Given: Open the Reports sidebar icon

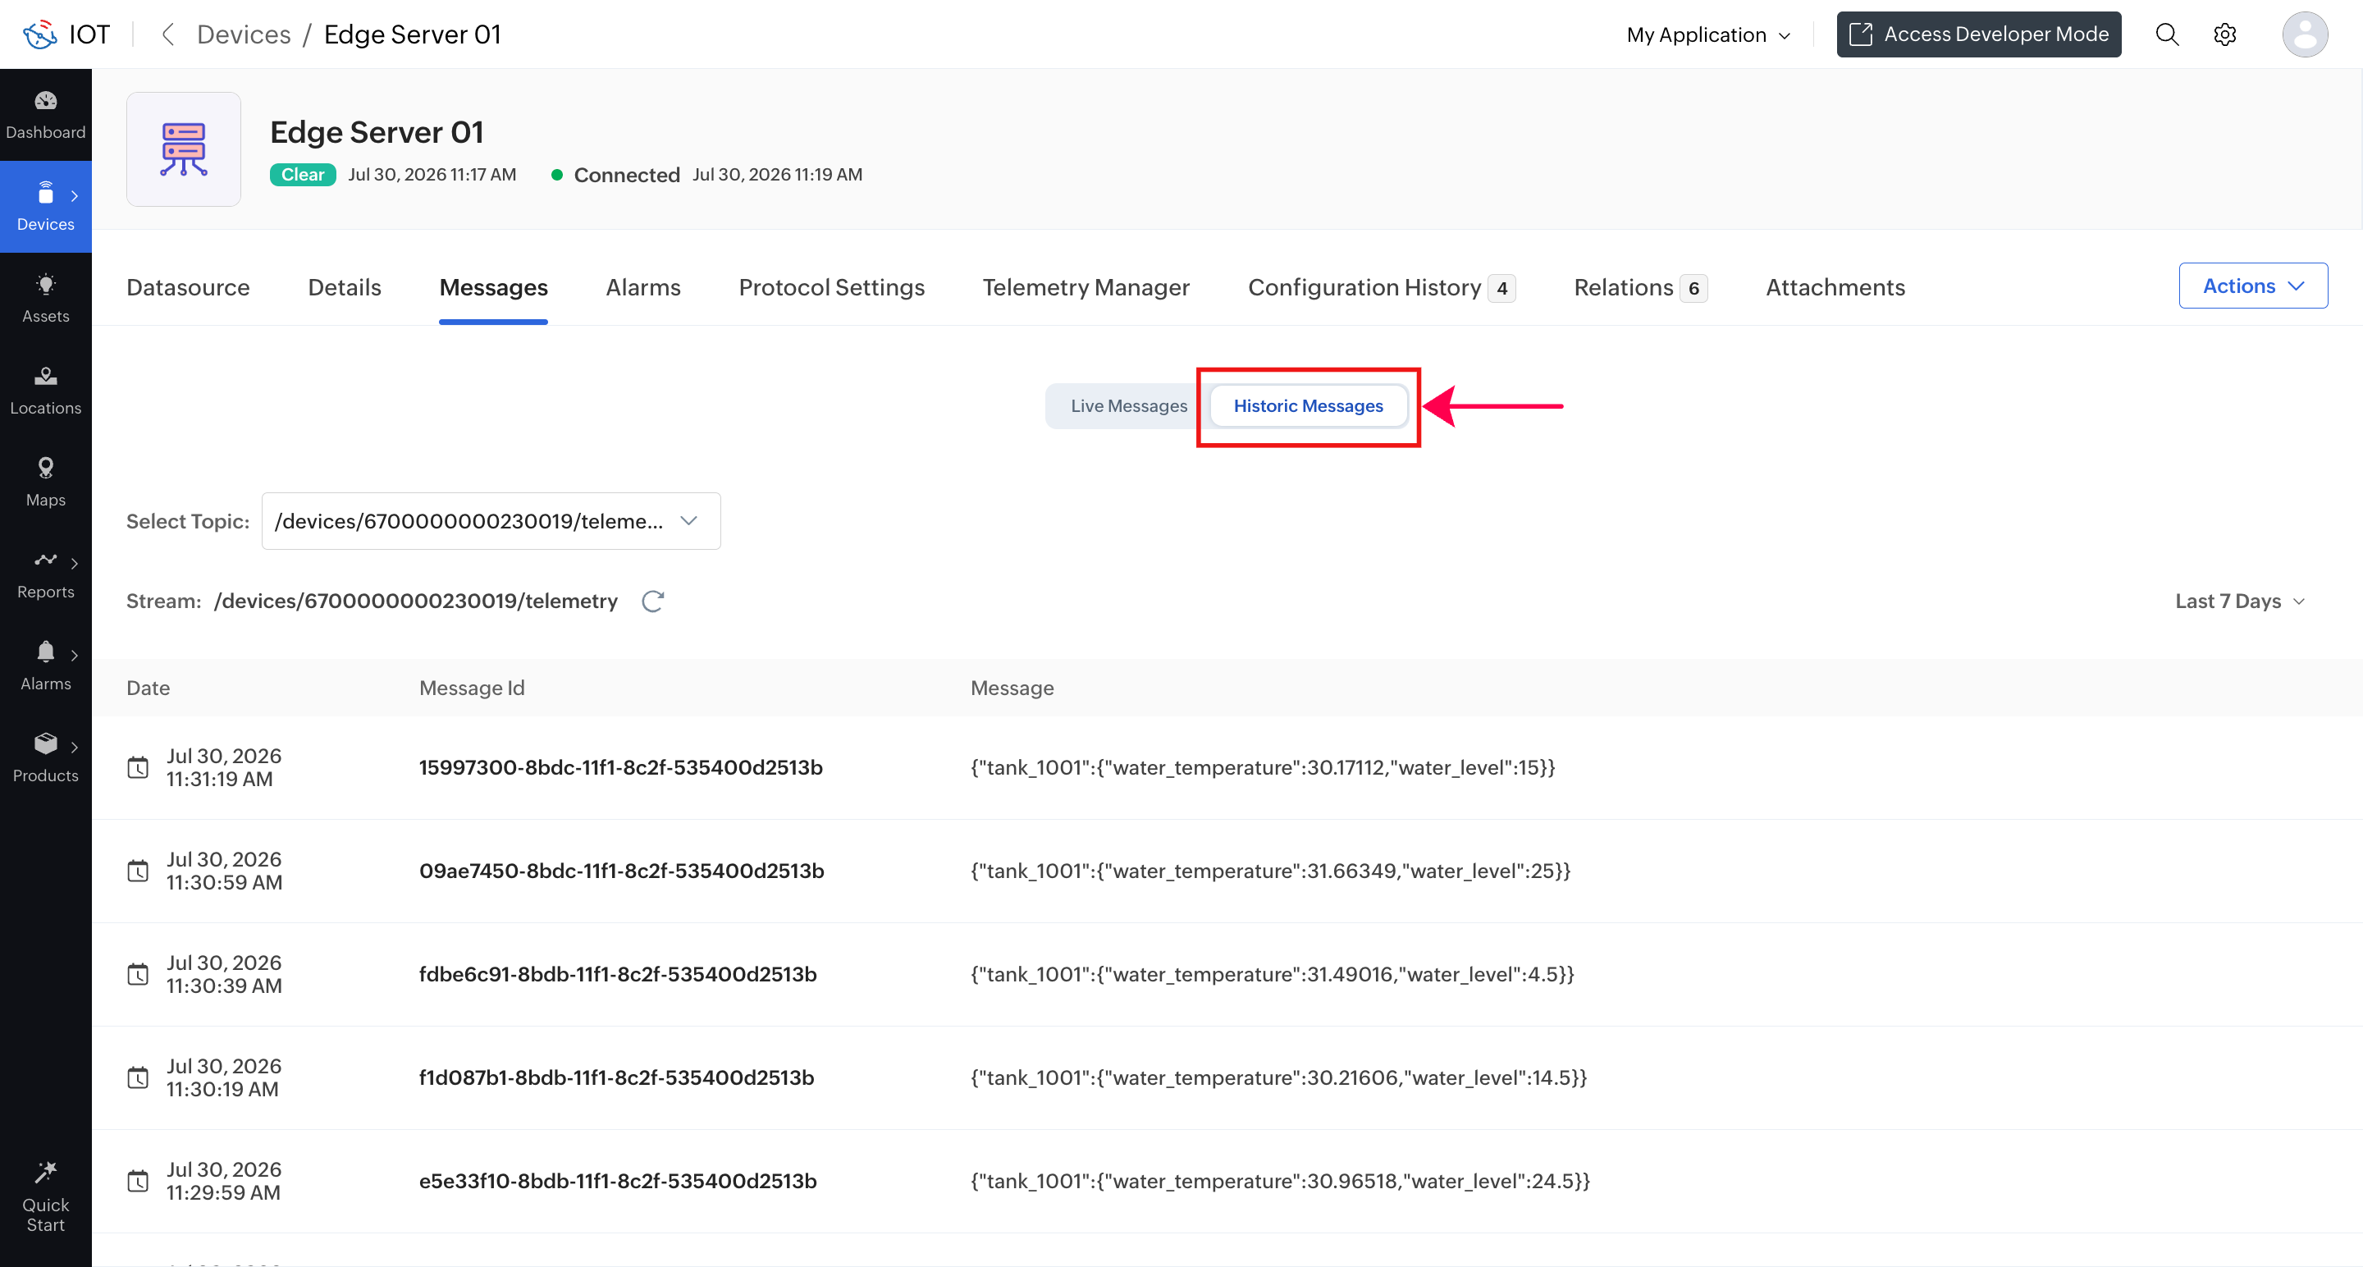Looking at the screenshot, I should click(46, 560).
